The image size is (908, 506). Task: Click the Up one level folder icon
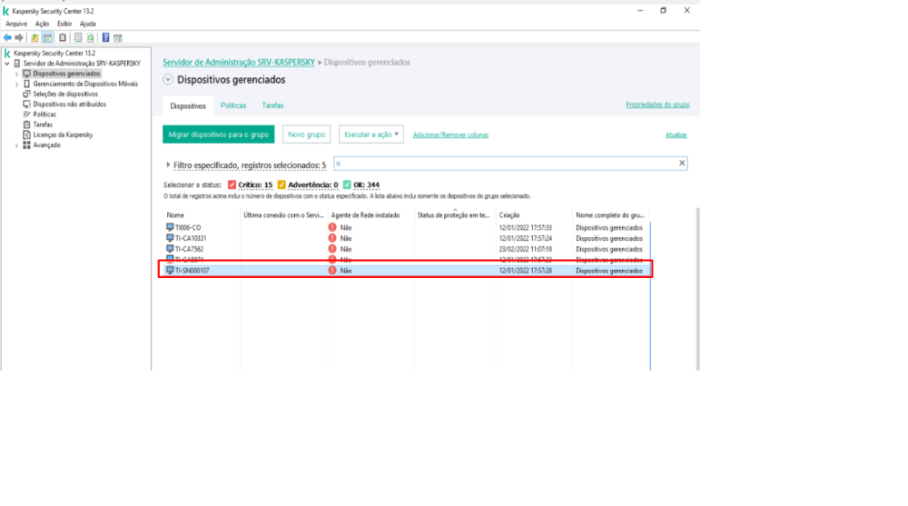point(35,37)
